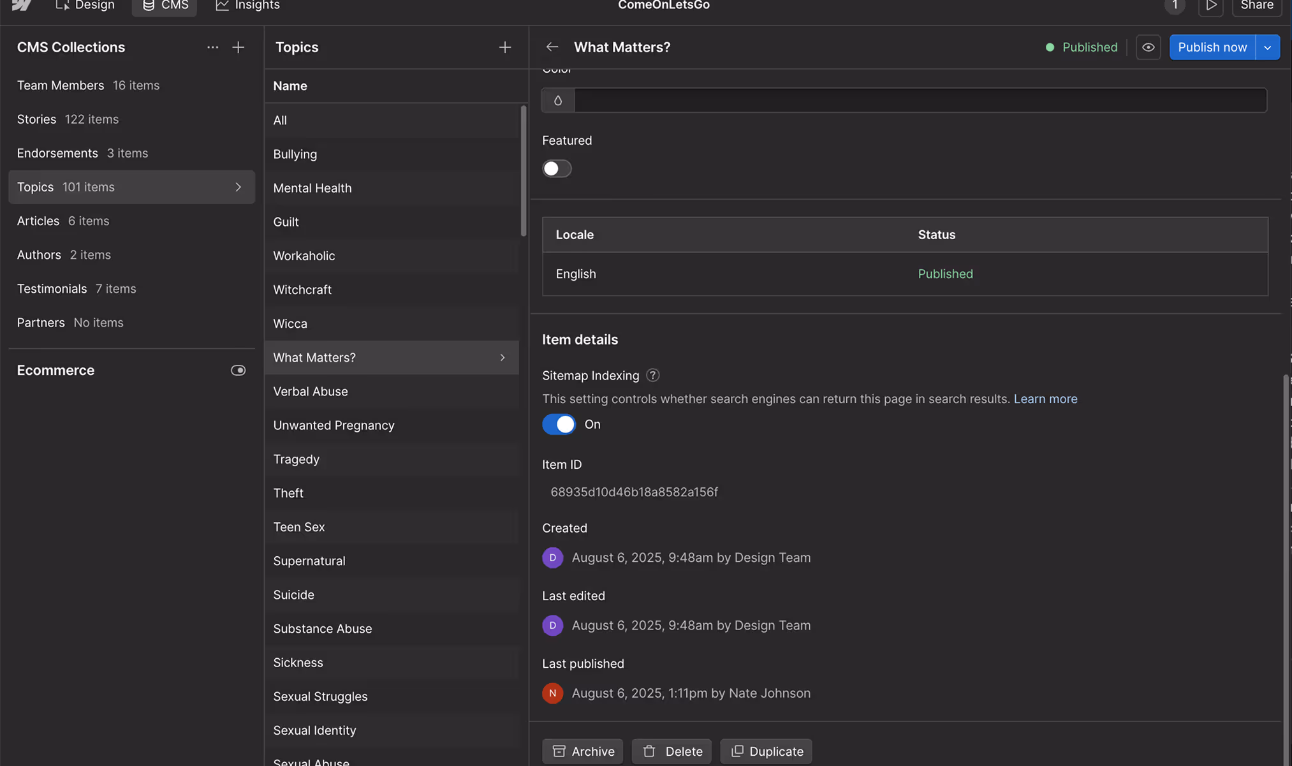Add a new Topics item
Viewport: 1292px width, 766px height.
[x=504, y=47]
